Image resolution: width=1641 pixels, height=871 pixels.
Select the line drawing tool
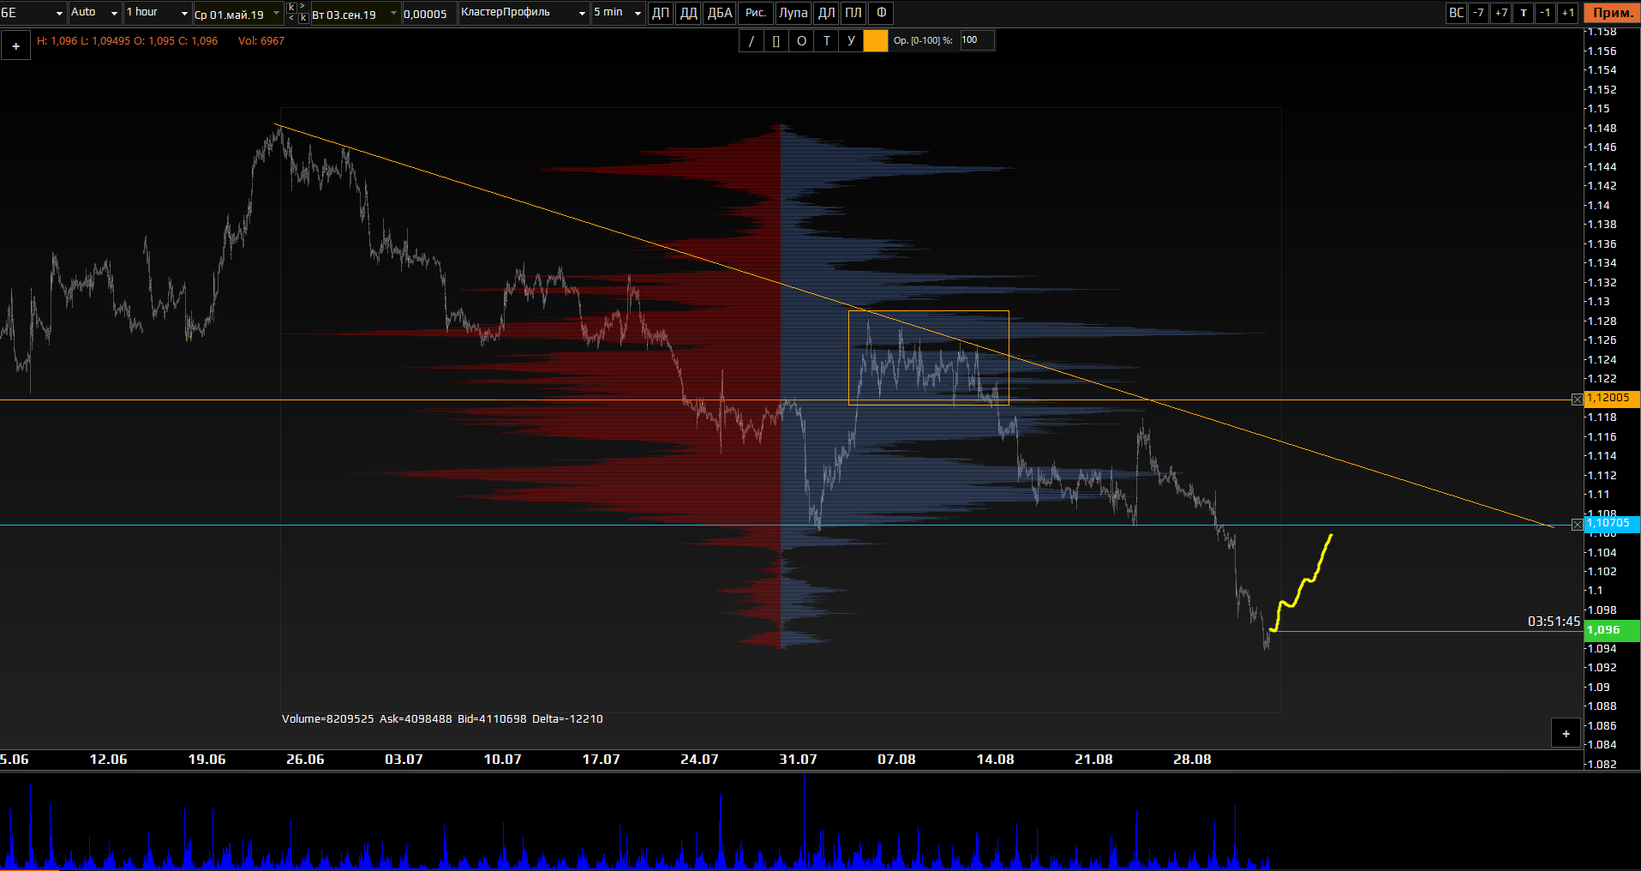click(752, 41)
